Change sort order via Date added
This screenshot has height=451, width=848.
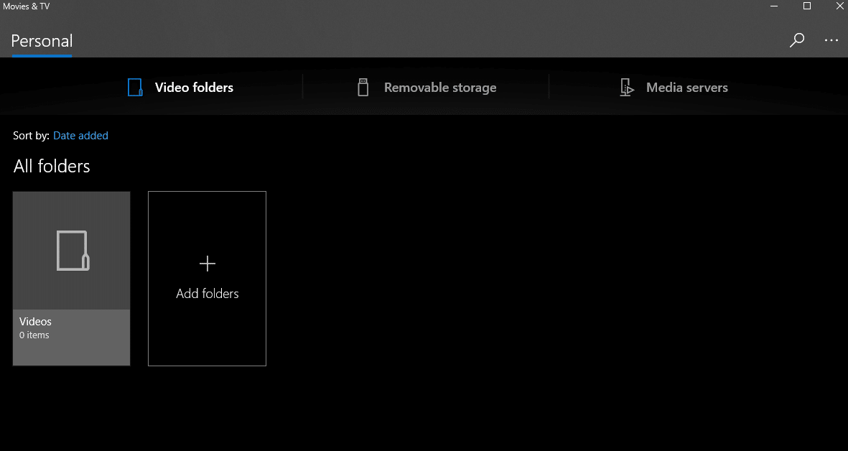(80, 136)
